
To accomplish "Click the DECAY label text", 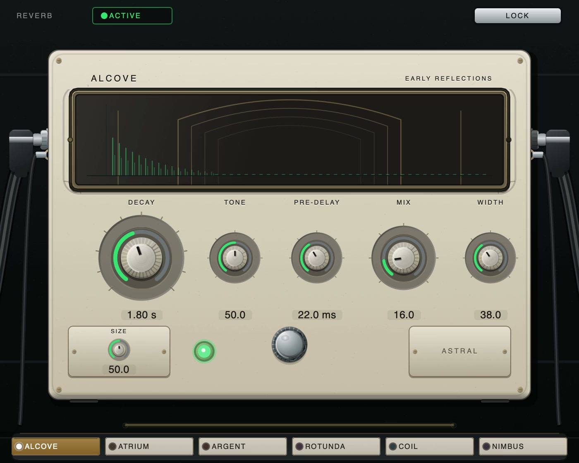I will pyautogui.click(x=141, y=203).
